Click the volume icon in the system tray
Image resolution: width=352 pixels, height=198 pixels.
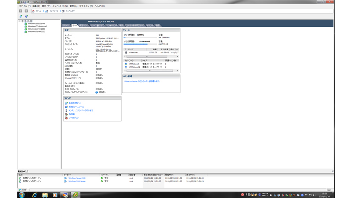[x=314, y=195]
